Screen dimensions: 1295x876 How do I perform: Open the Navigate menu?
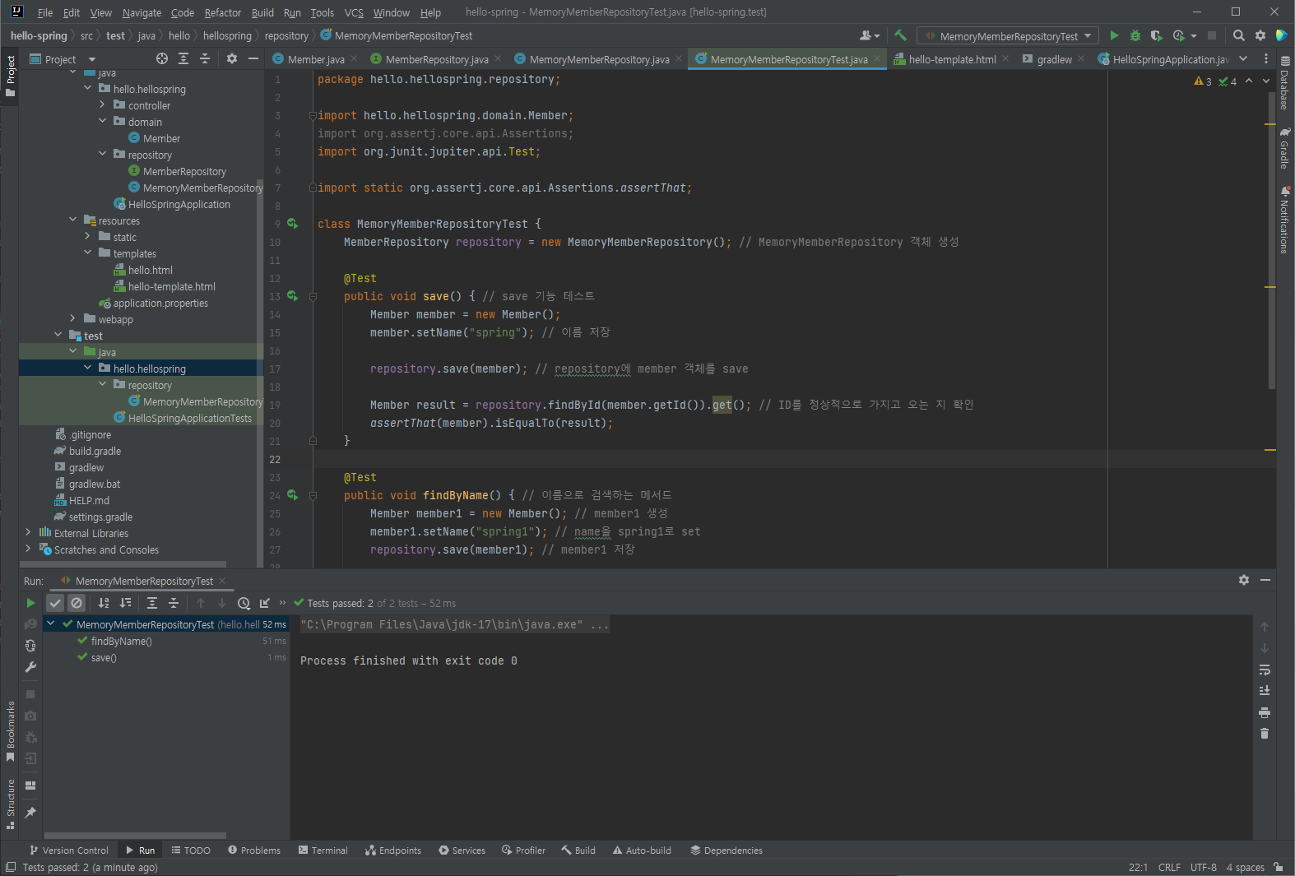(x=142, y=12)
